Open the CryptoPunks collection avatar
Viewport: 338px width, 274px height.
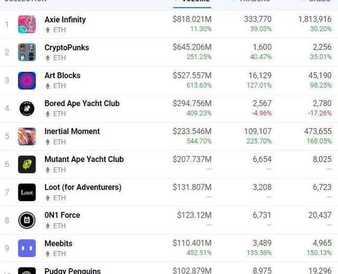pyautogui.click(x=27, y=52)
